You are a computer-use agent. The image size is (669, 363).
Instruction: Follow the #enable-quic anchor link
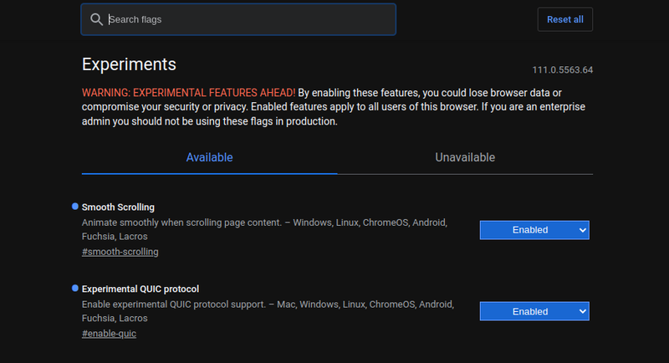109,334
